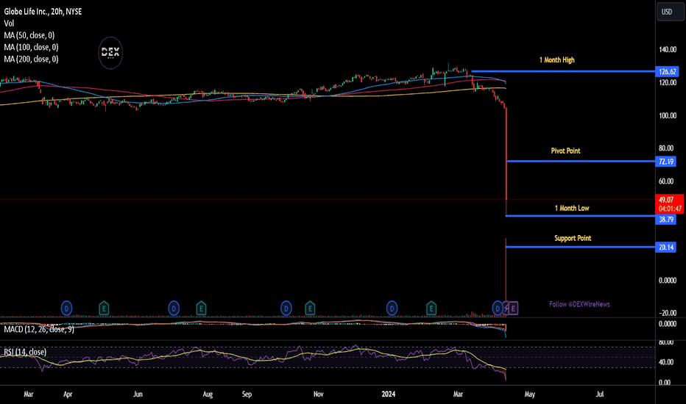Image resolution: width=686 pixels, height=404 pixels.
Task: Select the blue line under Pivot Point
Action: click(x=581, y=161)
